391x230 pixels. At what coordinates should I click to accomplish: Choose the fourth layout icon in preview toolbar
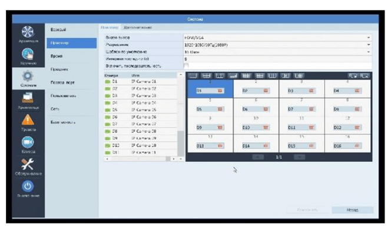coord(233,76)
